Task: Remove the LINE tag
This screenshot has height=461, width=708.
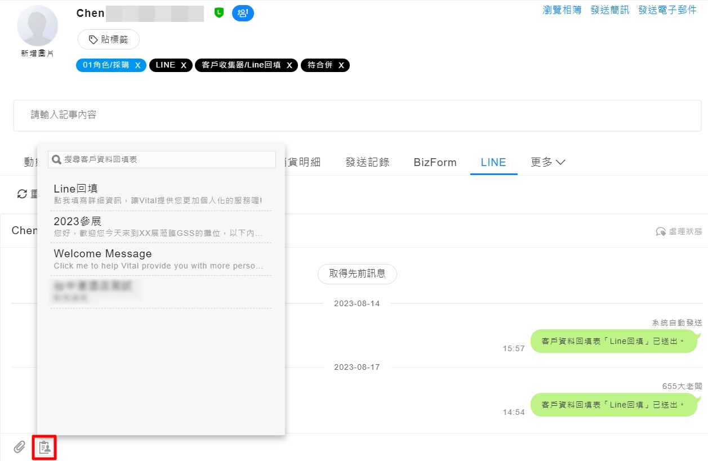Action: [x=183, y=65]
